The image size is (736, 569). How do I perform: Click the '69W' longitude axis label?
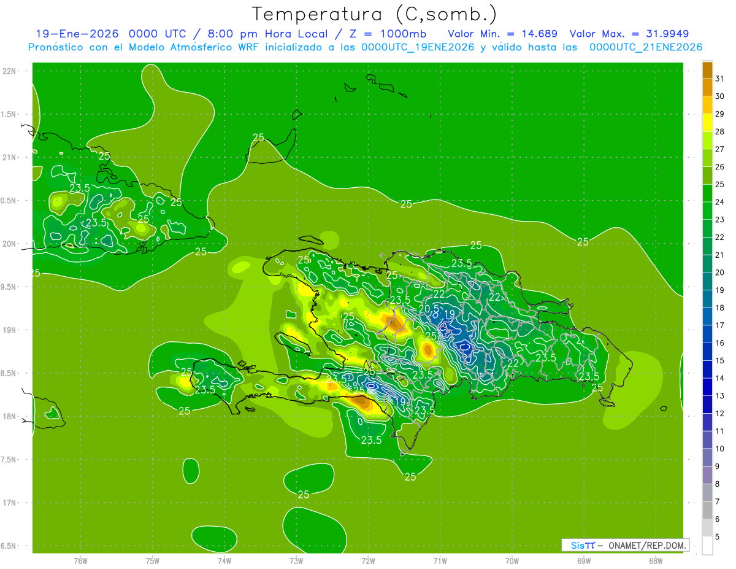pos(584,561)
